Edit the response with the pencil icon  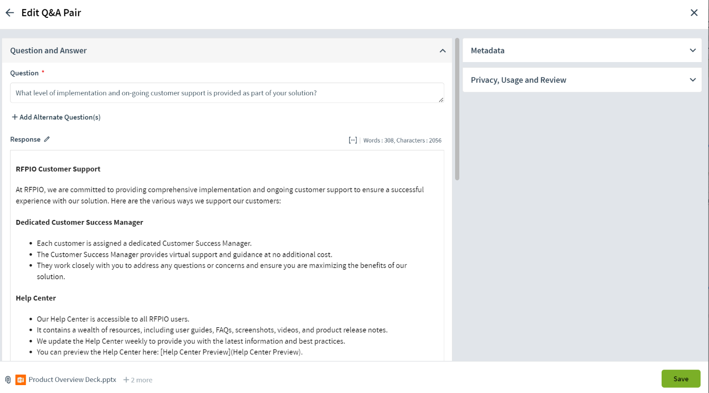(47, 139)
